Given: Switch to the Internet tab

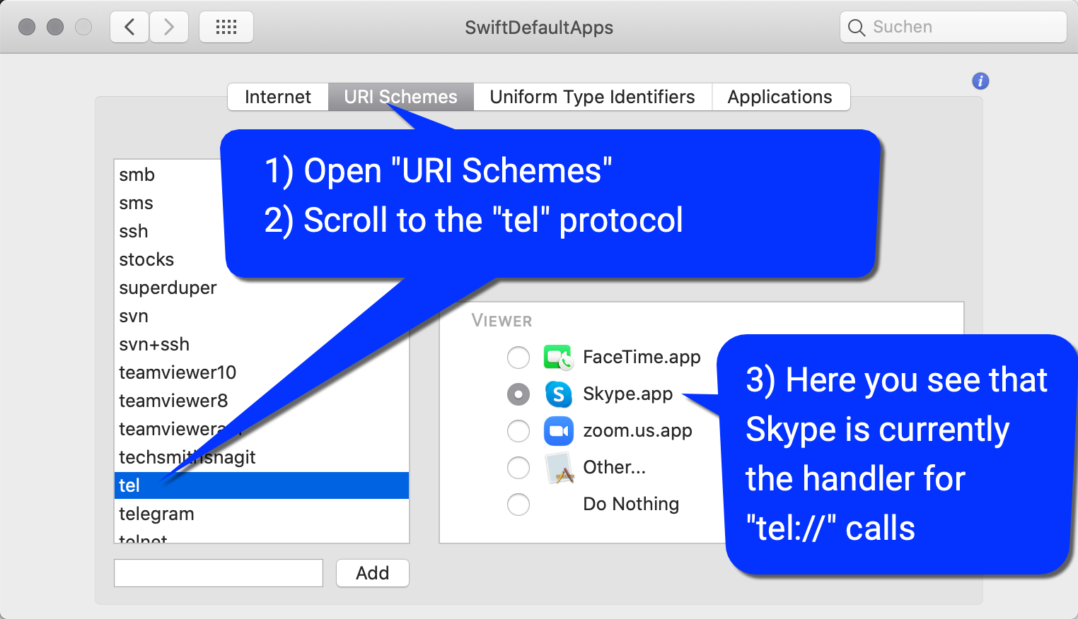Looking at the screenshot, I should [x=278, y=97].
